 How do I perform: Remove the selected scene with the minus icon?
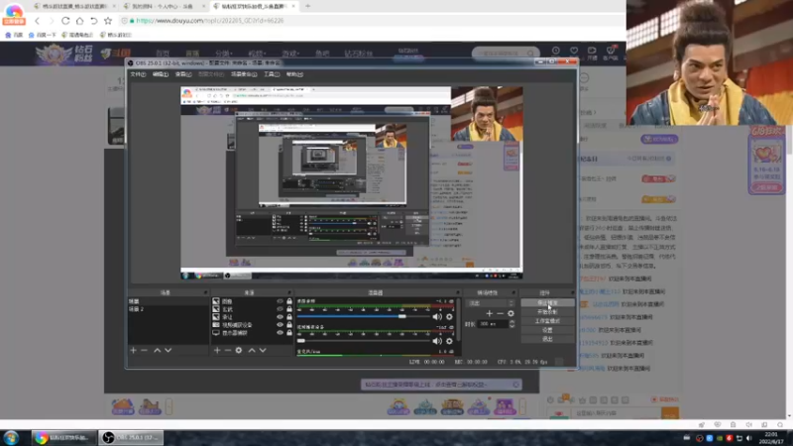pos(144,350)
